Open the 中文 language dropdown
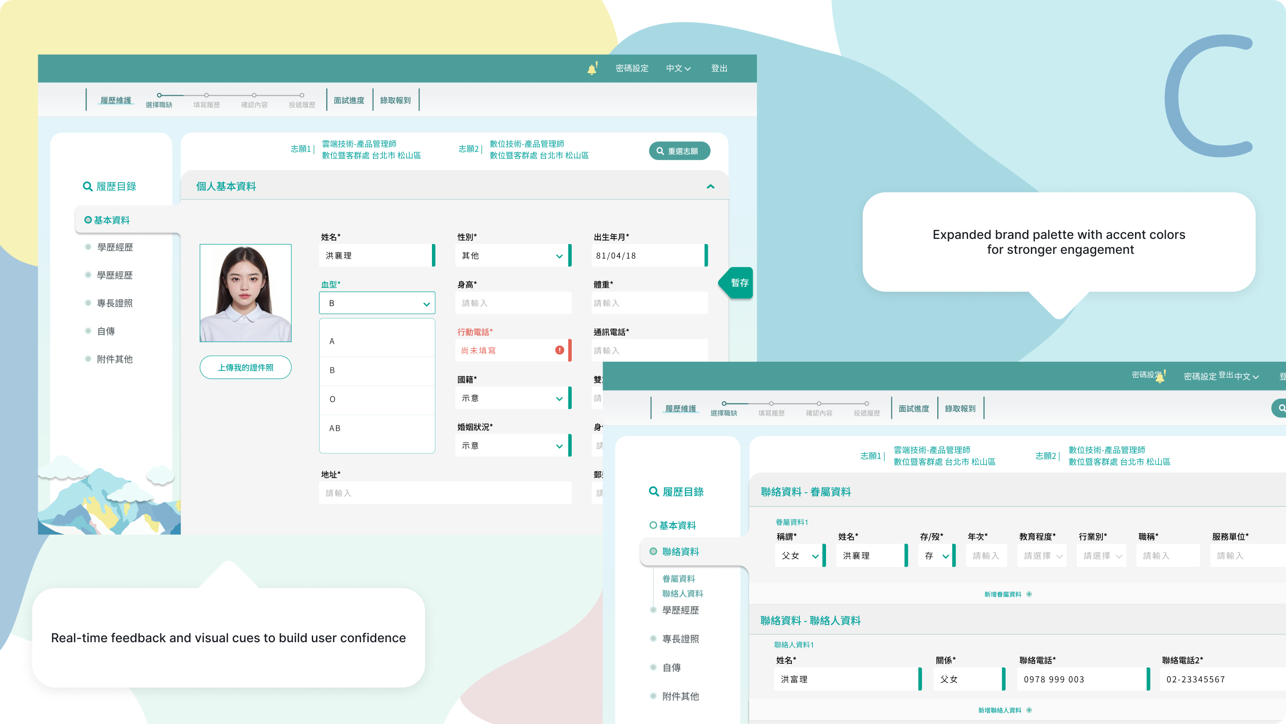This screenshot has width=1286, height=724. pos(678,68)
